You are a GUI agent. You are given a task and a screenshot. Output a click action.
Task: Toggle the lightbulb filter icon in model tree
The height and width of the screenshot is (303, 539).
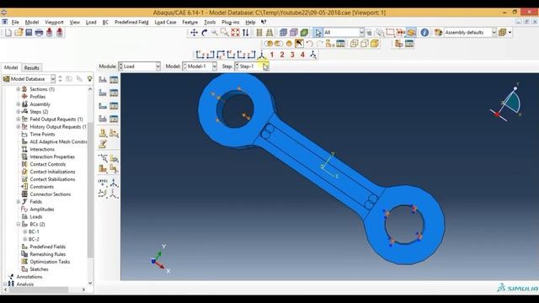point(90,78)
